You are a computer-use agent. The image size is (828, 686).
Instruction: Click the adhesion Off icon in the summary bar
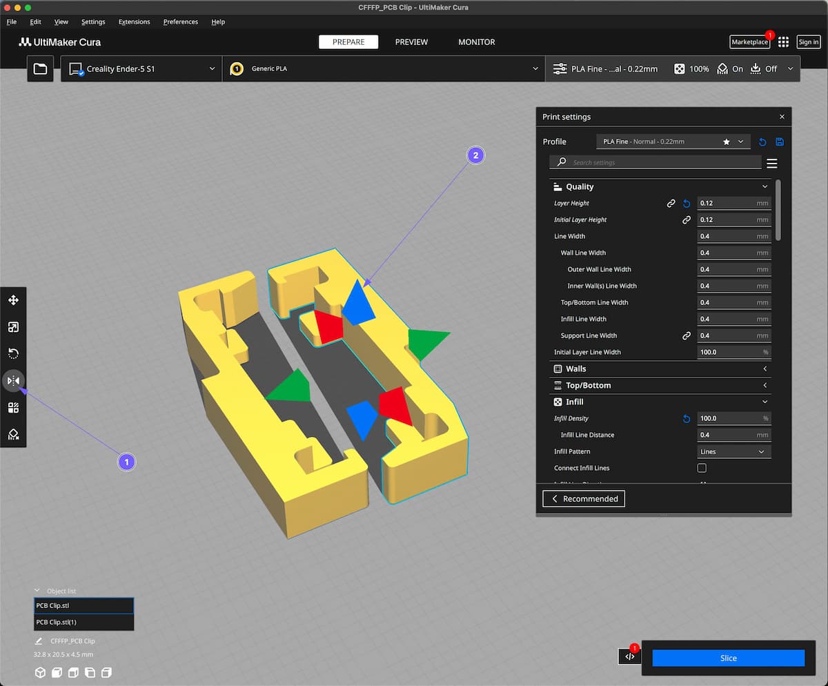(756, 69)
